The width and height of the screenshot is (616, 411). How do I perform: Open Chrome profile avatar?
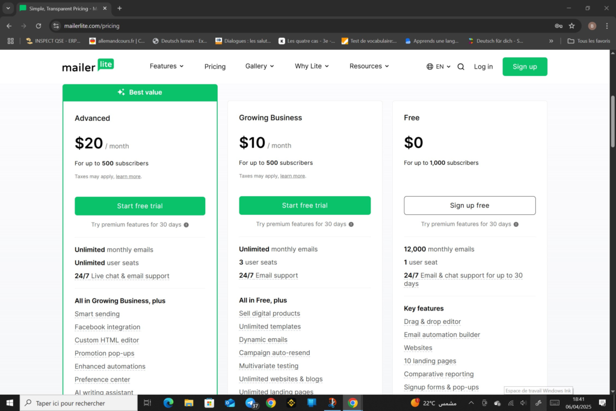click(592, 26)
